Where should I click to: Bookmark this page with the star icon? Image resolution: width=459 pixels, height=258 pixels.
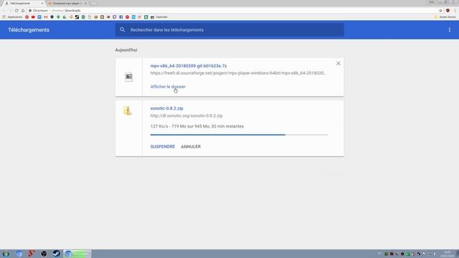coord(440,11)
